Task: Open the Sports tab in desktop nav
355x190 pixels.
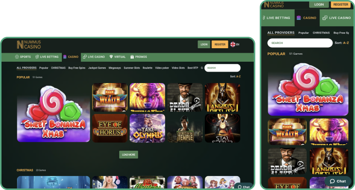Action: 23,57
